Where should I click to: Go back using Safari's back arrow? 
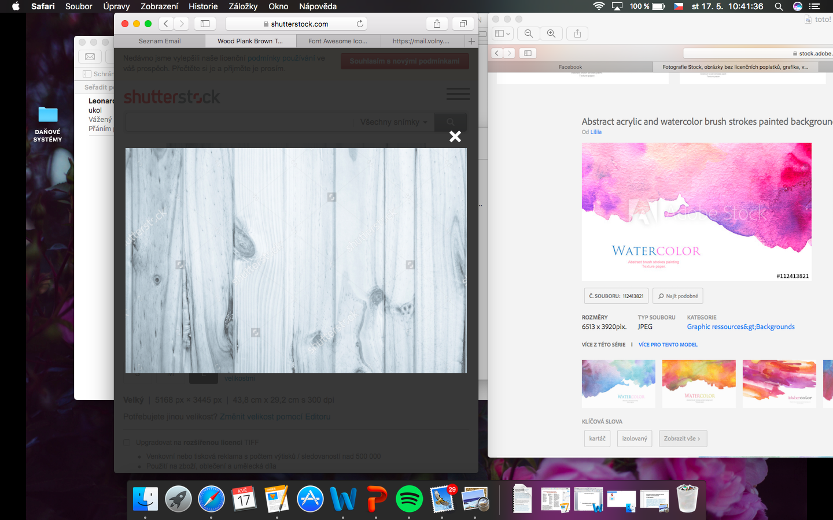pyautogui.click(x=166, y=24)
